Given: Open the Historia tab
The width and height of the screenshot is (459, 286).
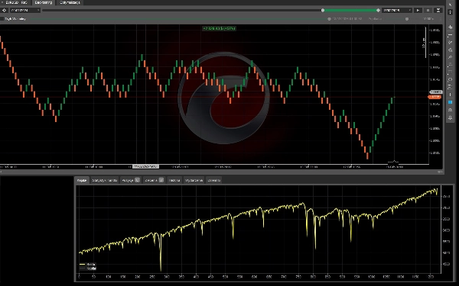Looking at the screenshot, I should click(174, 180).
